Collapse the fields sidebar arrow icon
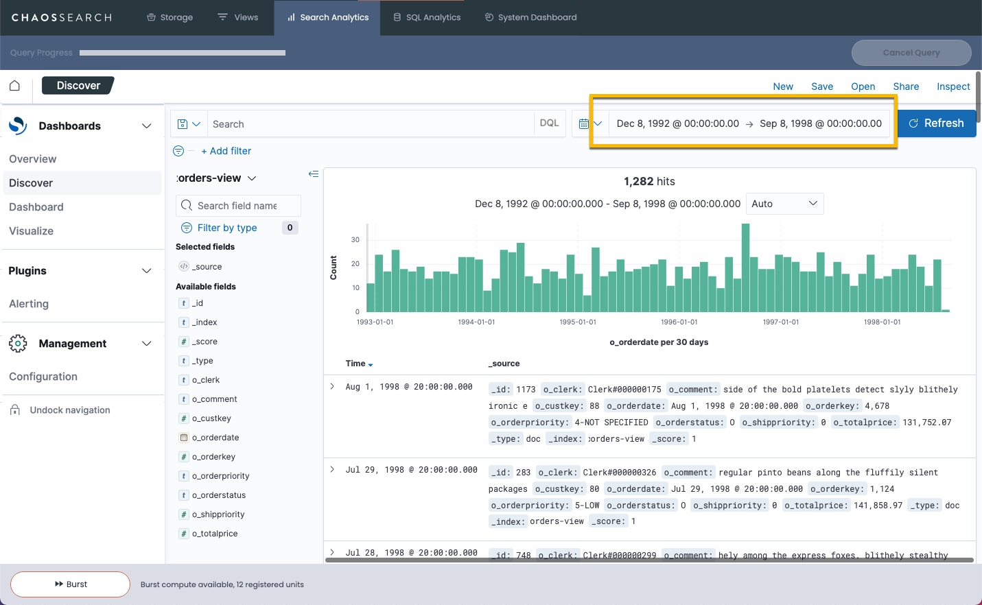This screenshot has width=982, height=605. click(x=314, y=174)
